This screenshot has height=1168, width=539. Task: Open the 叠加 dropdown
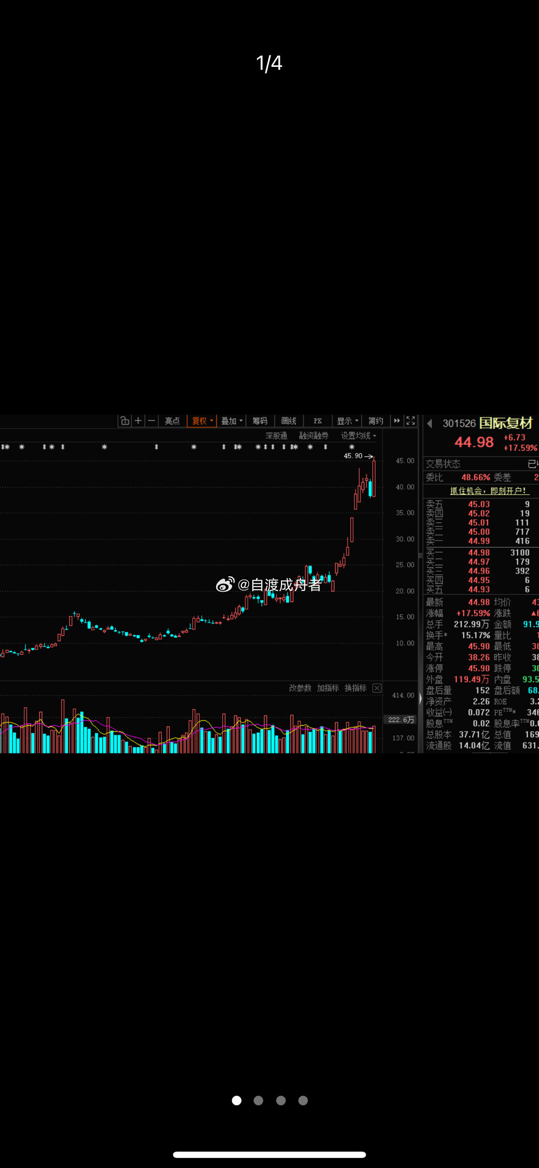point(232,421)
